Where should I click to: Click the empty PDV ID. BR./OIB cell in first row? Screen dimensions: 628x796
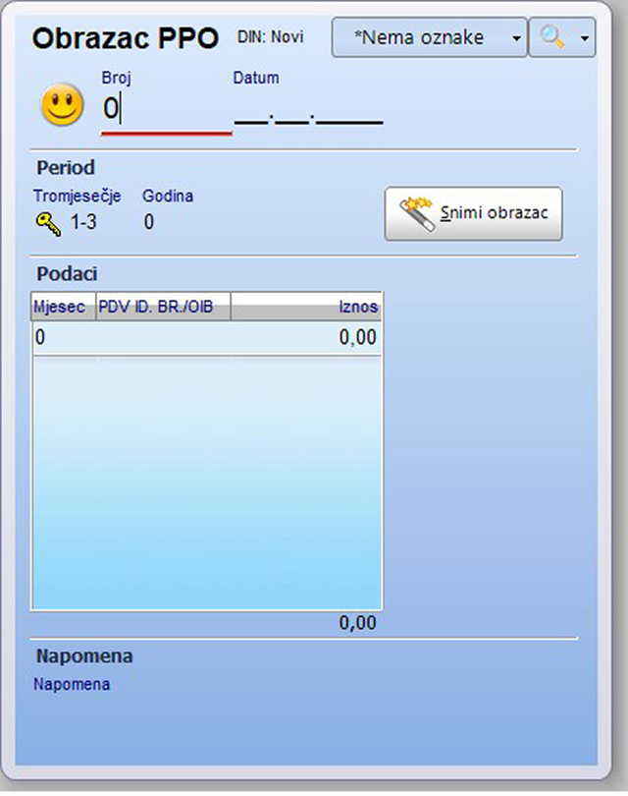pos(163,338)
